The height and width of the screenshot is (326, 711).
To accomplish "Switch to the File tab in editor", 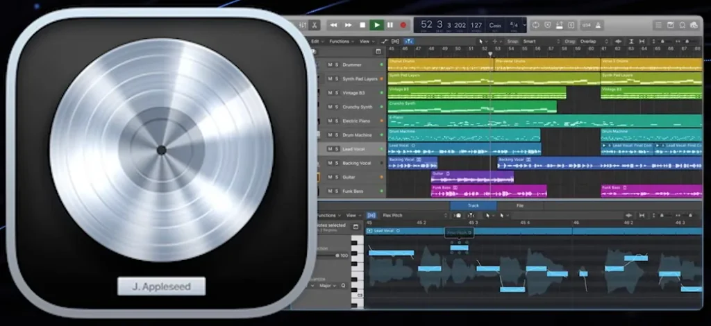I will 519,205.
